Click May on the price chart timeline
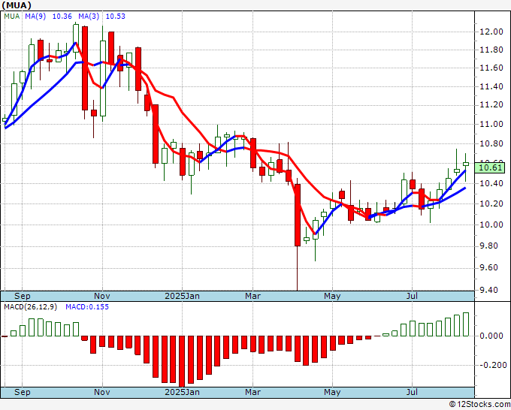The image size is (511, 410). coord(332,296)
